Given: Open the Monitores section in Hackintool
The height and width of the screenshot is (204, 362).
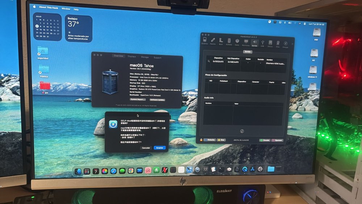Looking at the screenshot, I should pyautogui.click(x=246, y=42).
